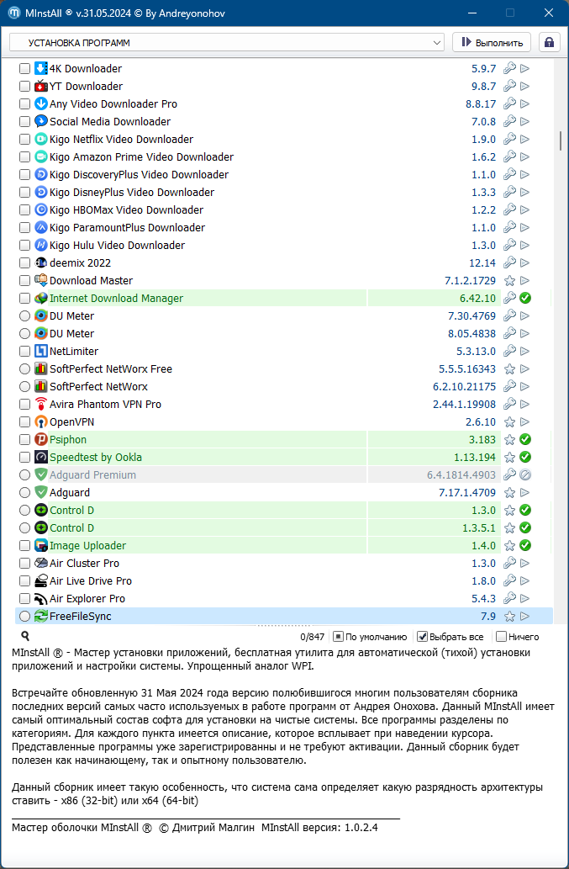
Task: Check the 4K Downloader checkbox
Action: pyautogui.click(x=24, y=69)
